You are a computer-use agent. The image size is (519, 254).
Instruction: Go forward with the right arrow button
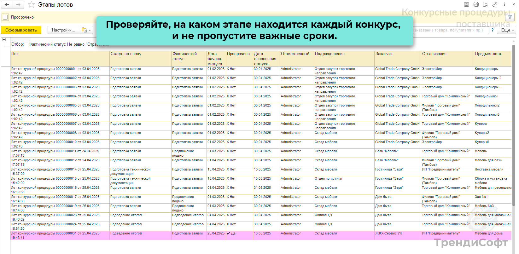point(18,4)
